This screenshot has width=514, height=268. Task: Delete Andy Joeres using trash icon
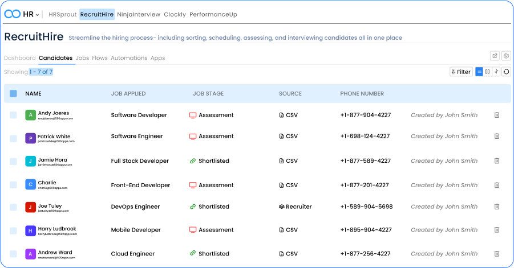click(x=496, y=115)
